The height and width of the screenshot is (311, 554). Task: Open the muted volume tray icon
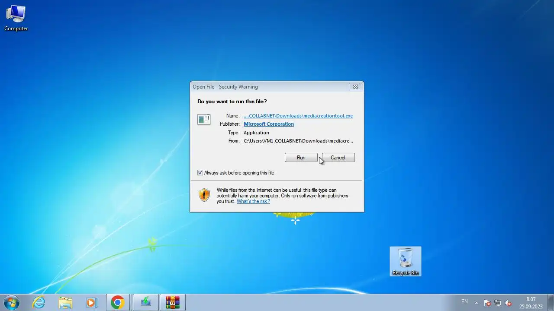coord(509,303)
